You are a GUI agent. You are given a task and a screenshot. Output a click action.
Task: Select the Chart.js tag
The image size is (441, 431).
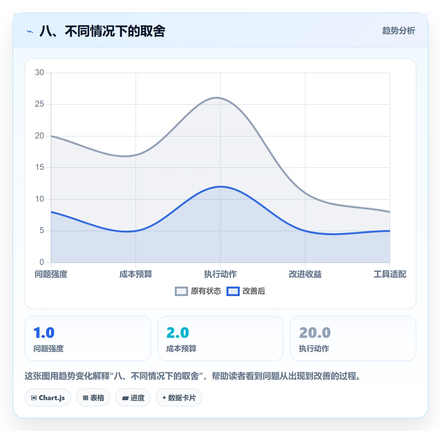pyautogui.click(x=48, y=398)
